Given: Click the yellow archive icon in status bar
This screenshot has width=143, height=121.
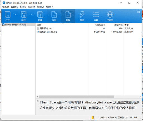Looking at the screenshot, I should pyautogui.click(x=93, y=117).
